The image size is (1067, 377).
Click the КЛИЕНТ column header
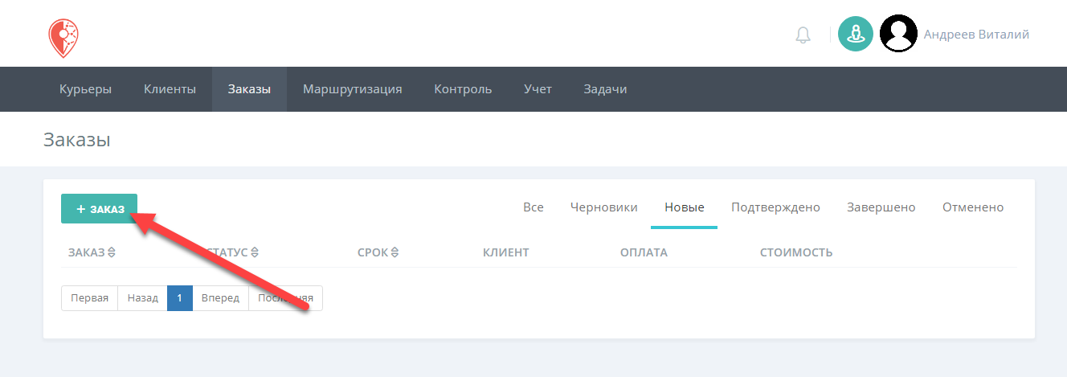click(x=506, y=252)
